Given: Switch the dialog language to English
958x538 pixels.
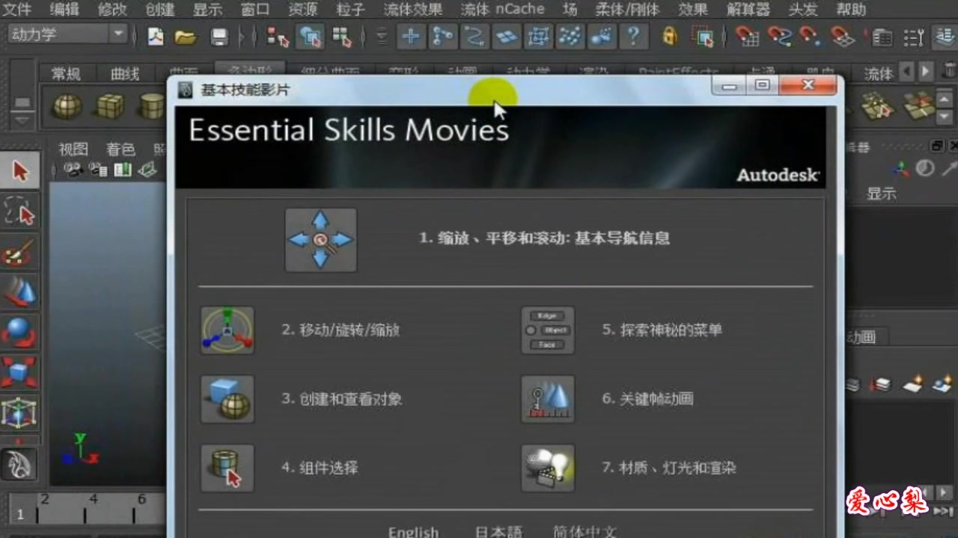Looking at the screenshot, I should (x=413, y=531).
